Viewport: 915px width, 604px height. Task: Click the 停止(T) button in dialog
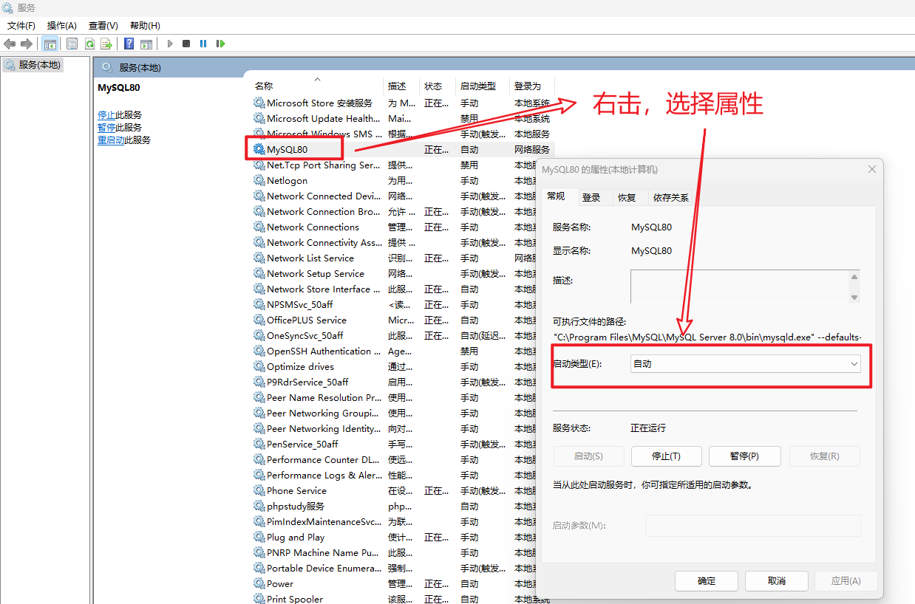point(665,456)
